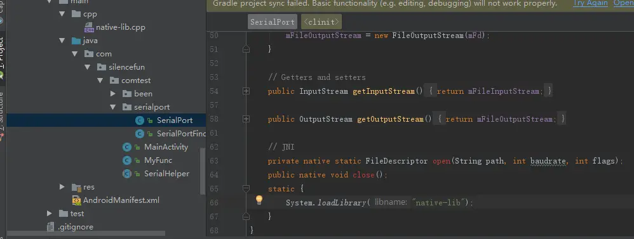The width and height of the screenshot is (634, 239).
Task: Open AndroidManifest.xml
Action: click(121, 200)
